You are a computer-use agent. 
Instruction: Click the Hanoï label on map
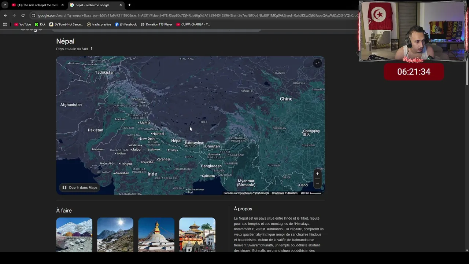[304, 185]
